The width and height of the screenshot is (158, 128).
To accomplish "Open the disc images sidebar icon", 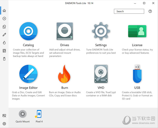I will [4, 18].
